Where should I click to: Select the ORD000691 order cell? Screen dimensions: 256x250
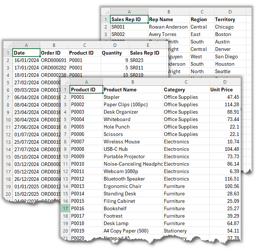coord(54,60)
